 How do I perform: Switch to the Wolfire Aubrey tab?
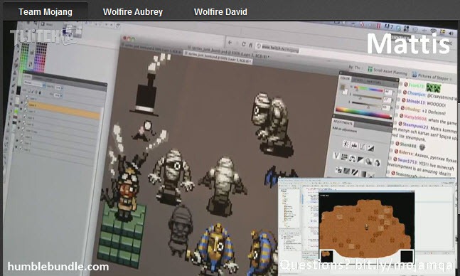133,12
